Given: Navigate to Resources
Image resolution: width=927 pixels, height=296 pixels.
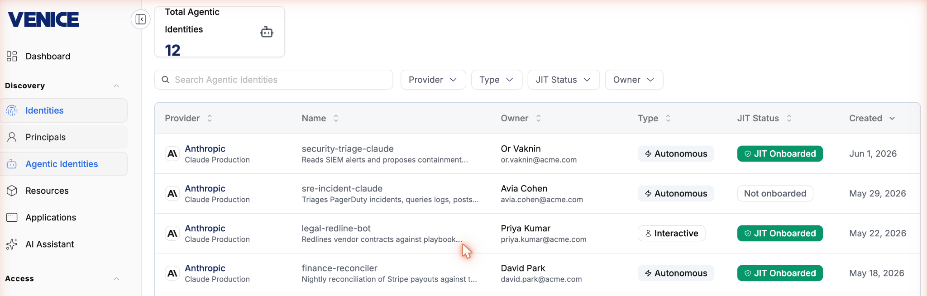Looking at the screenshot, I should coord(64,191).
